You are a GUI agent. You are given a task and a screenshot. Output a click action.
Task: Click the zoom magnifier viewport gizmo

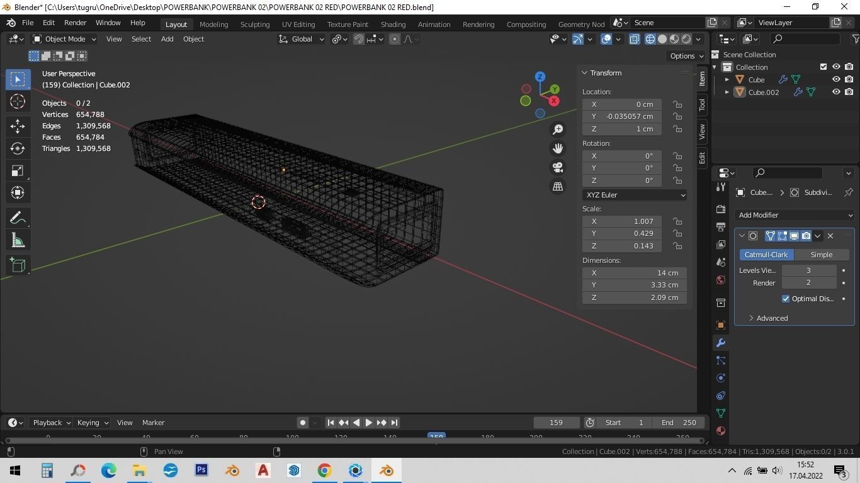pyautogui.click(x=558, y=130)
